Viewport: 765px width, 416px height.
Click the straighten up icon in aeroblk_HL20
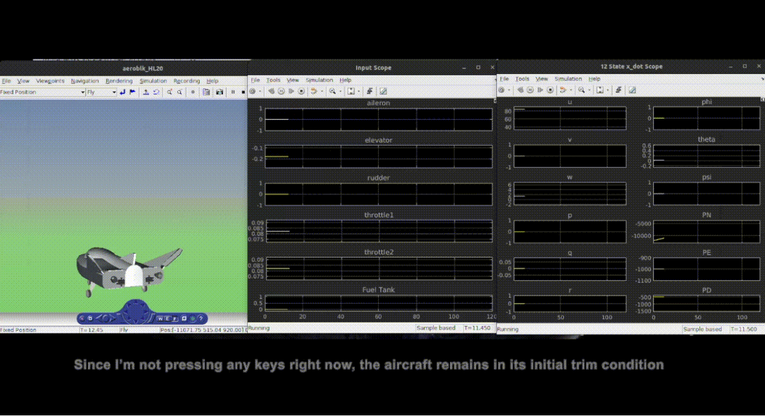pos(146,92)
